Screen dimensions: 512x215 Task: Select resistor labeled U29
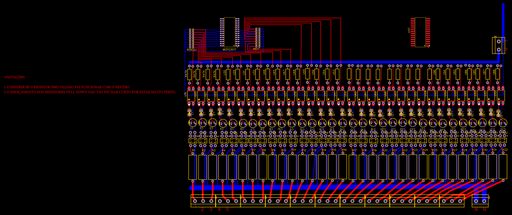point(237,74)
